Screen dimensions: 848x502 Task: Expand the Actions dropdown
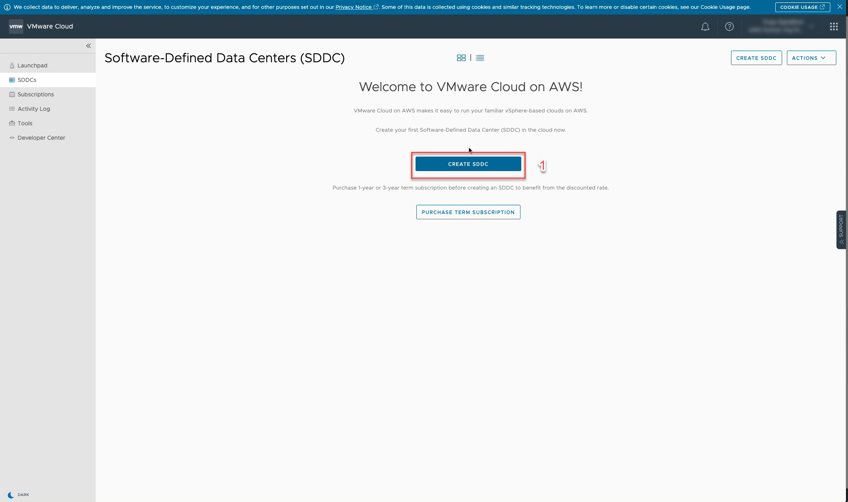tap(811, 58)
